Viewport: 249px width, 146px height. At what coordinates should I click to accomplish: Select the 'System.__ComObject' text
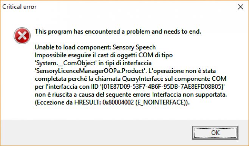coord(65,63)
